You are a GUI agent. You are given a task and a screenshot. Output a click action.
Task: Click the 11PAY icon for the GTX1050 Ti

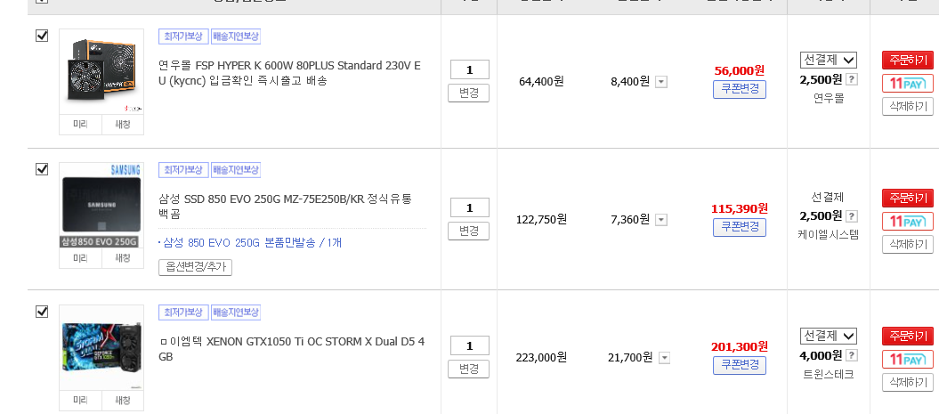[907, 360]
